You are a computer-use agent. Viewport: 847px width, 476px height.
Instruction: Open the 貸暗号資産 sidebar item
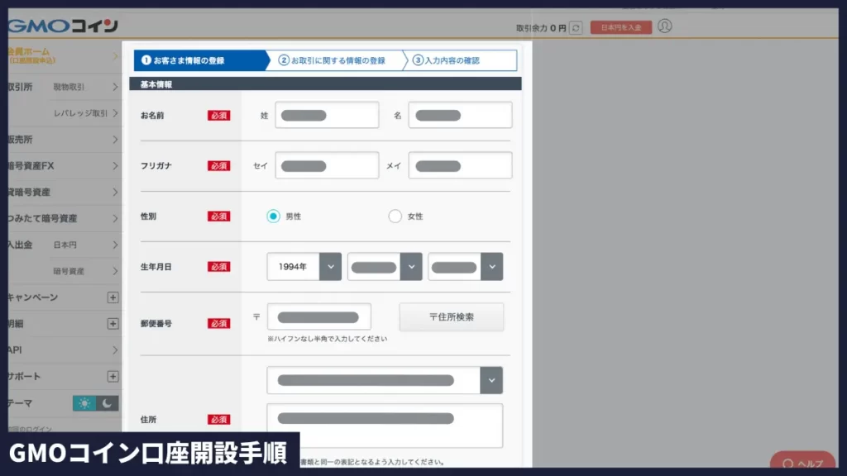(x=65, y=192)
